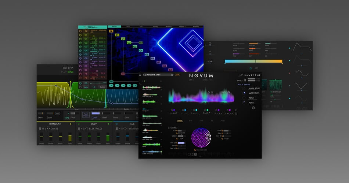The image size is (349, 183).
Task: Toggle power icon for O7 operator row
Action: click(80, 62)
